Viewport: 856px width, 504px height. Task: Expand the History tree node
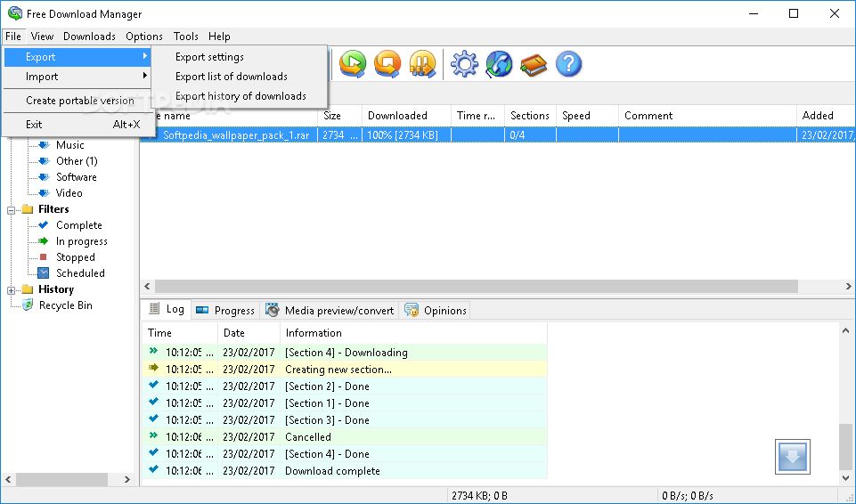coord(11,290)
